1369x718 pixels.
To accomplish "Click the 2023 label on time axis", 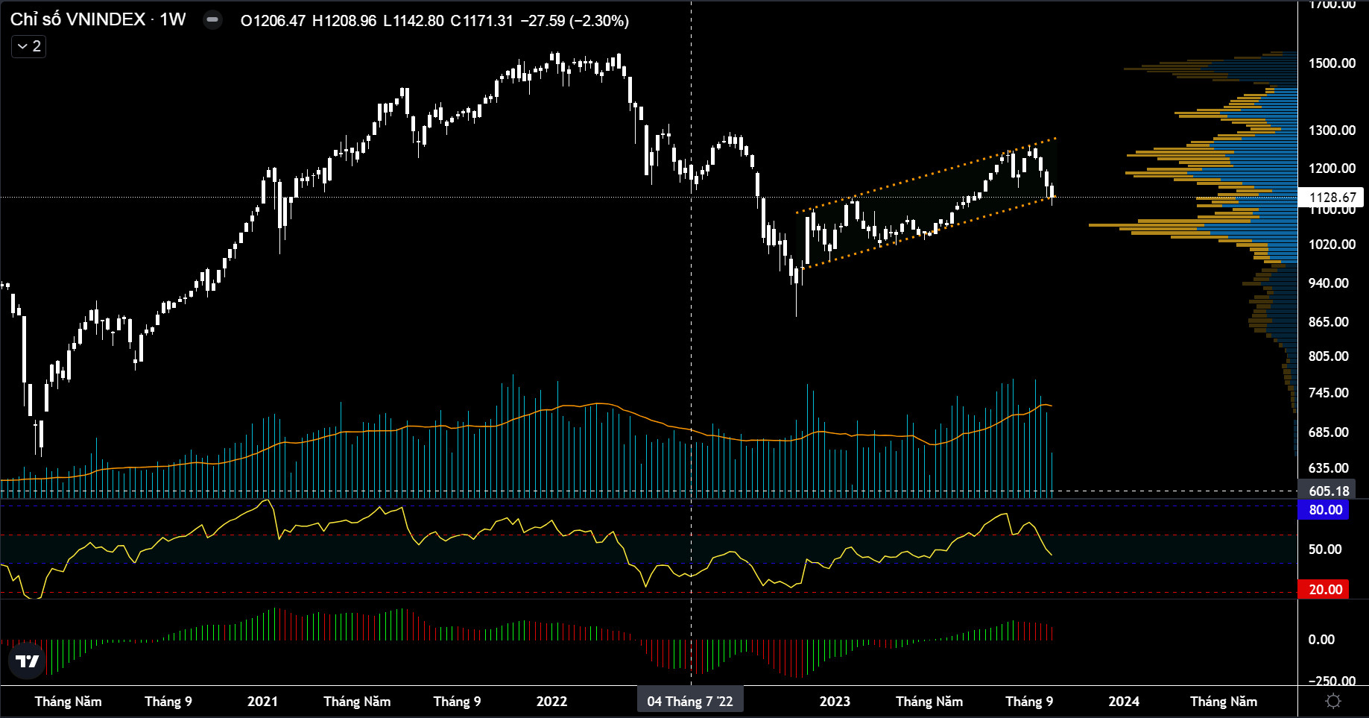I will (x=835, y=702).
